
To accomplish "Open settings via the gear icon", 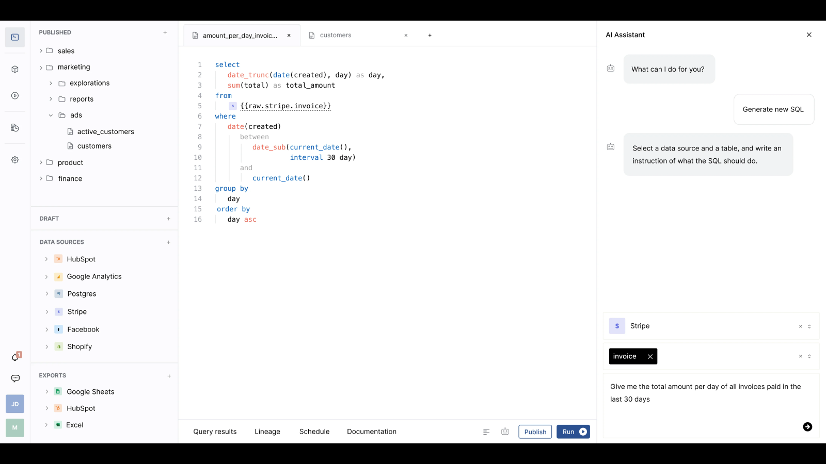I will 14,160.
